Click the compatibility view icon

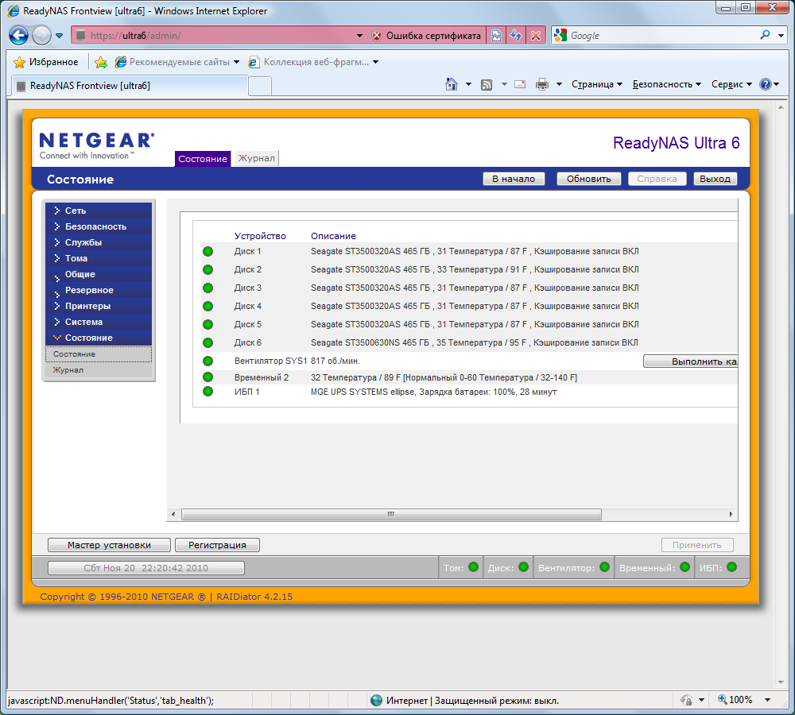(x=496, y=36)
